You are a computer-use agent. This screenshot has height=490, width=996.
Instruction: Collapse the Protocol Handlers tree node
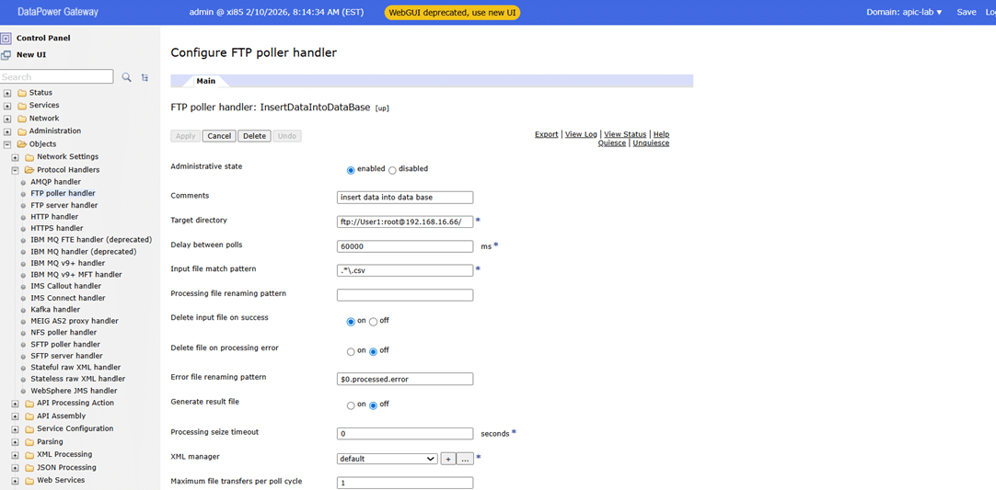click(16, 170)
